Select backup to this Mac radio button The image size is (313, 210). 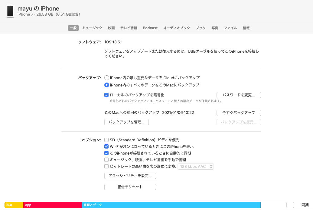(x=106, y=85)
